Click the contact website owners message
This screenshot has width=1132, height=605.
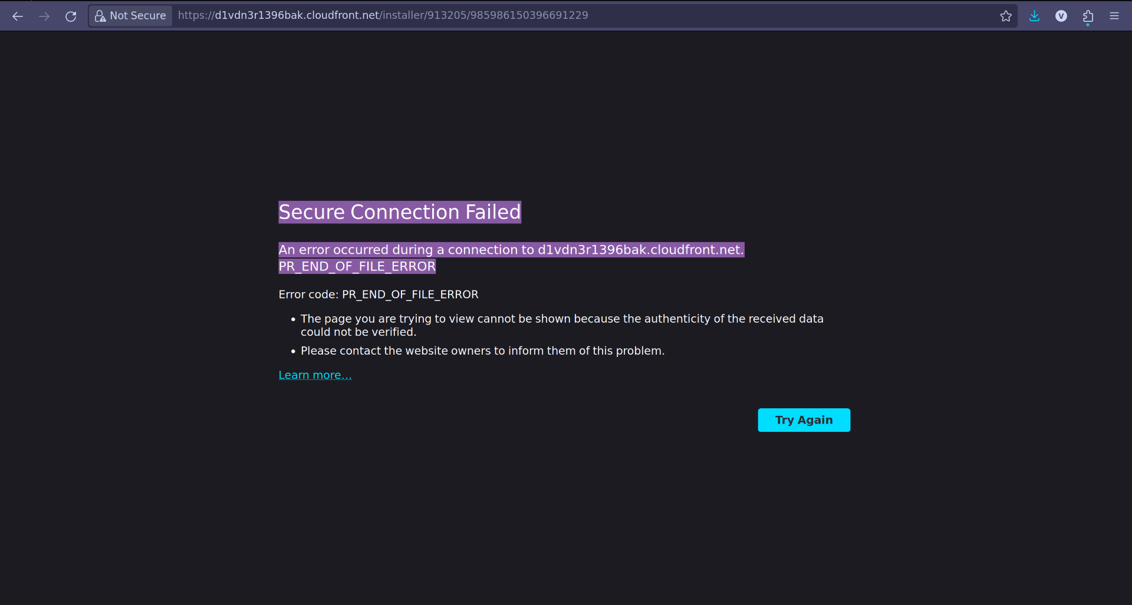point(482,351)
